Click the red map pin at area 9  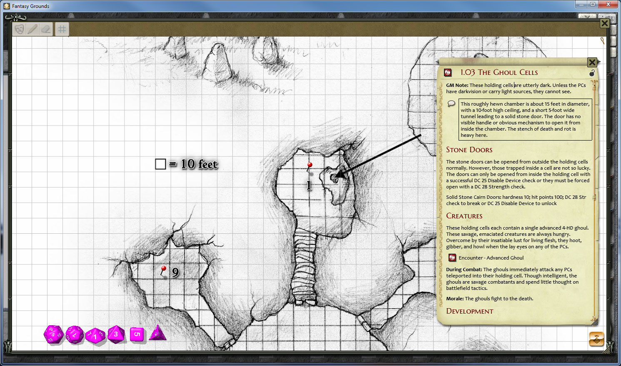(163, 271)
